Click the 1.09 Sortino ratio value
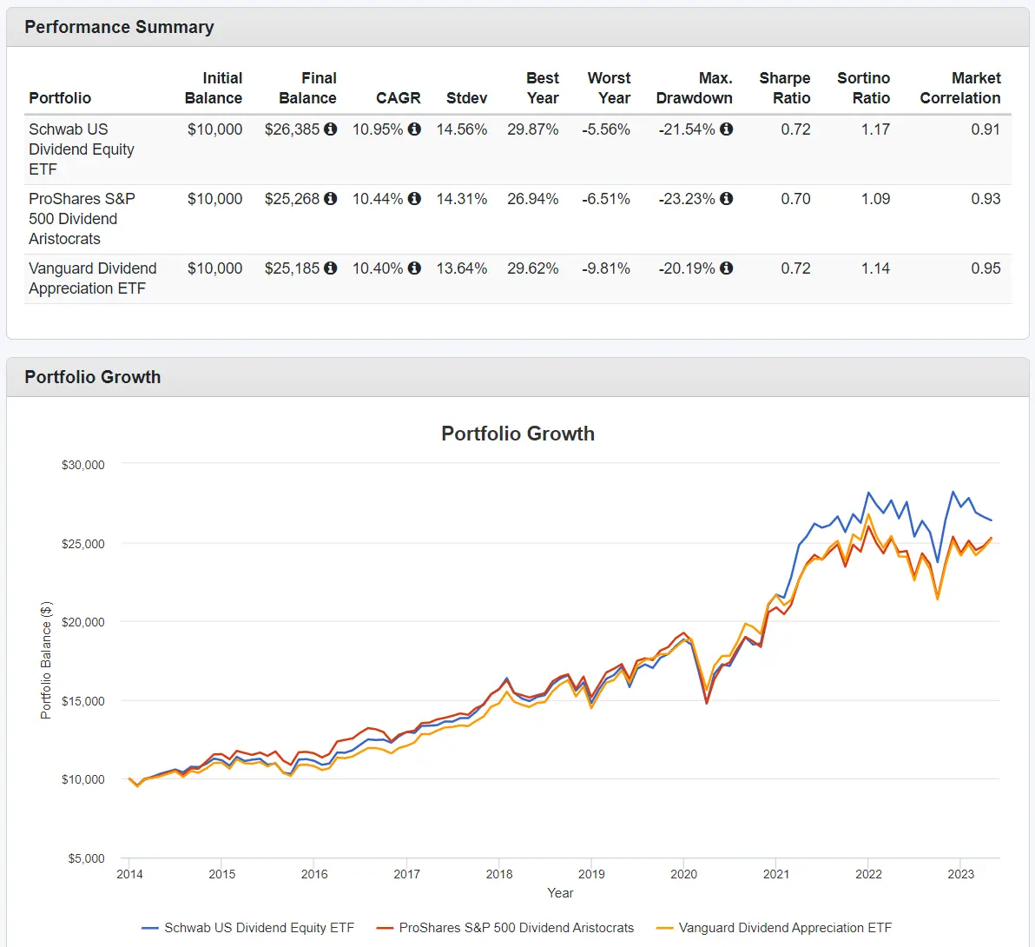This screenshot has width=1035, height=947. (875, 199)
